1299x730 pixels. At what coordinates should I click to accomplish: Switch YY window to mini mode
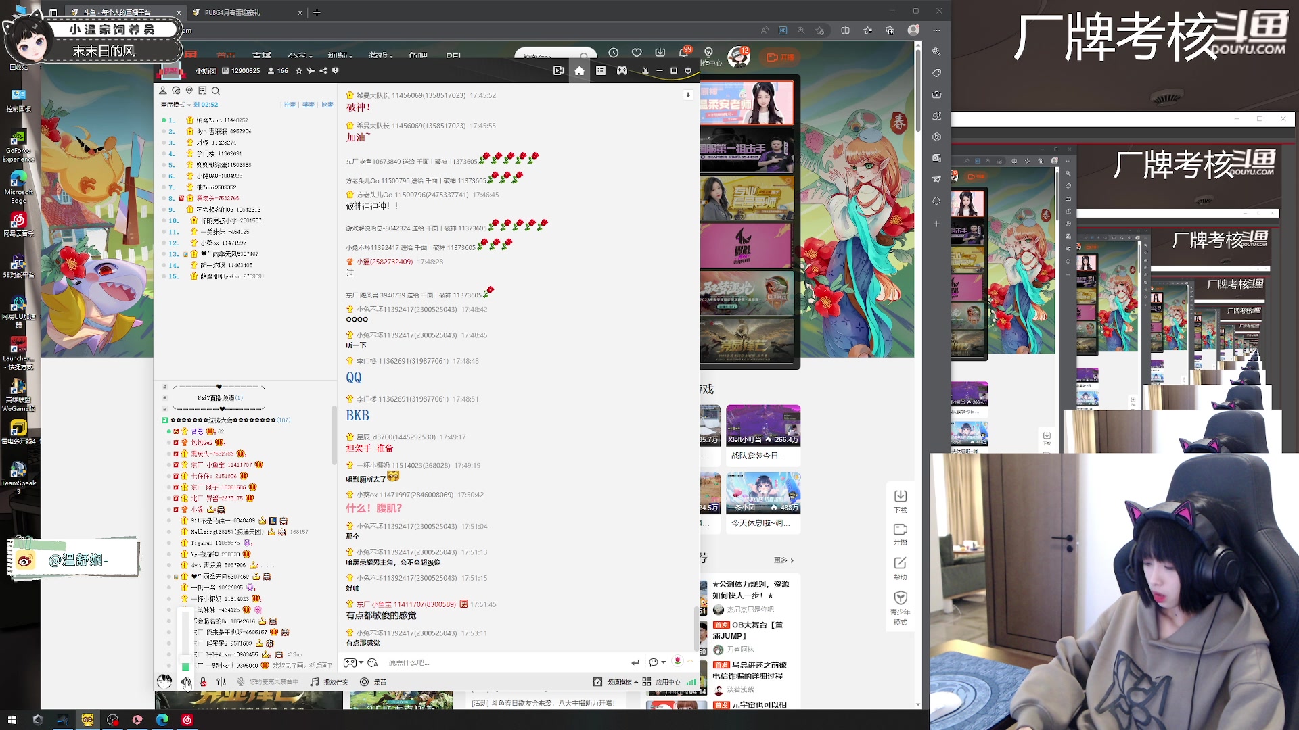645,70
